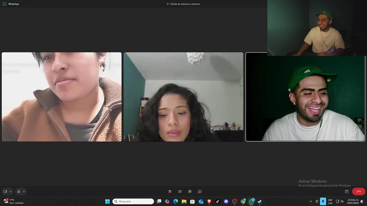Image resolution: width=367 pixels, height=206 pixels.
Task: Switch to Discord from the taskbar
Action: (226, 201)
